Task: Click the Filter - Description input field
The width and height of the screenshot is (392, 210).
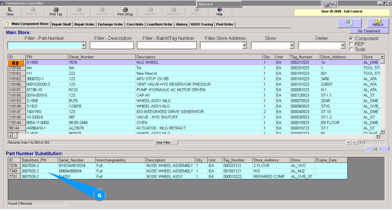Action: [112, 45]
